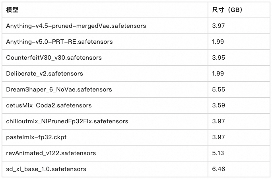Click the Anything-v5.0-PRT-RE.safetensors model name
This screenshot has width=272, height=179.
59,42
